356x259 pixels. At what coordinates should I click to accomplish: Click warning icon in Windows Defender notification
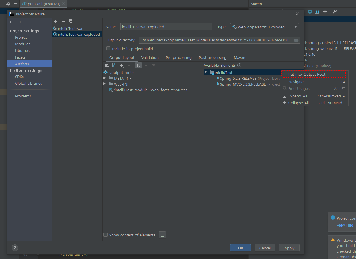point(333,240)
